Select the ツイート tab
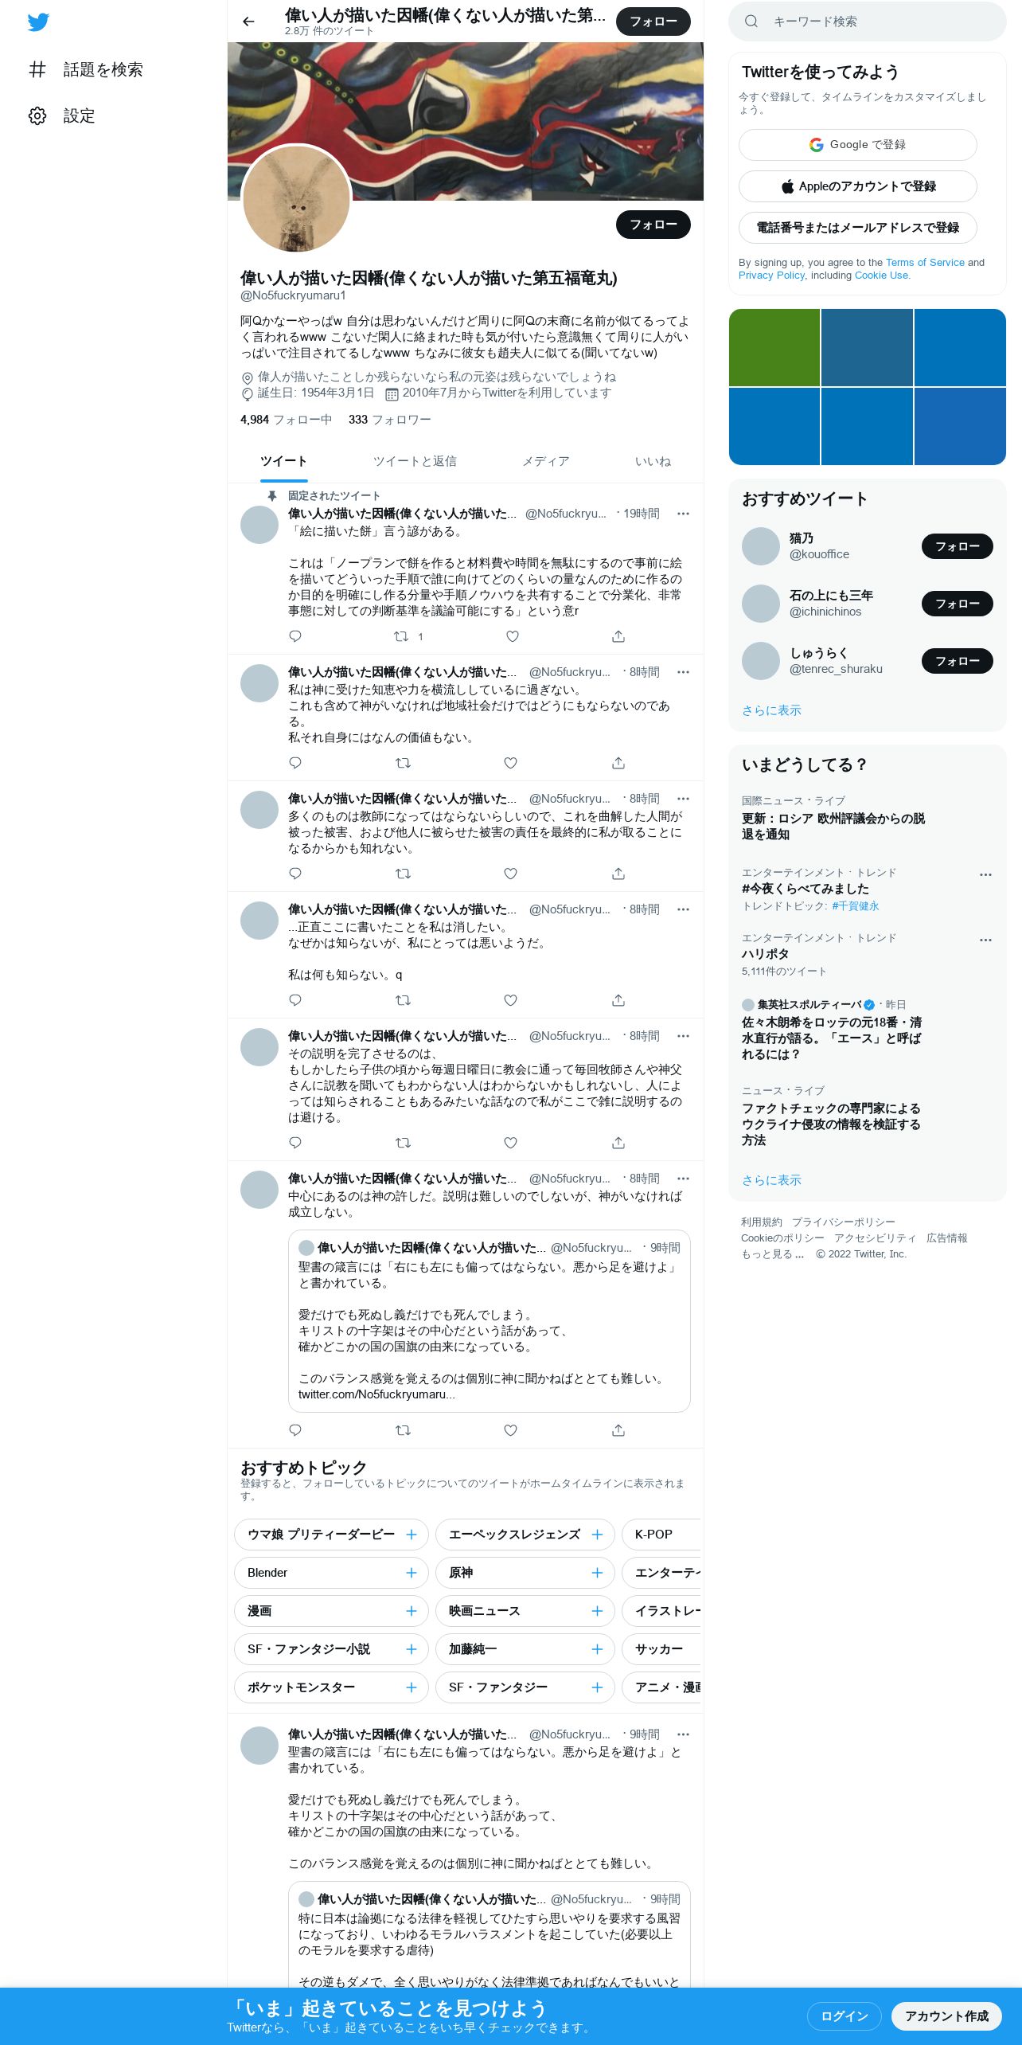The height and width of the screenshot is (2045, 1022). click(x=283, y=462)
